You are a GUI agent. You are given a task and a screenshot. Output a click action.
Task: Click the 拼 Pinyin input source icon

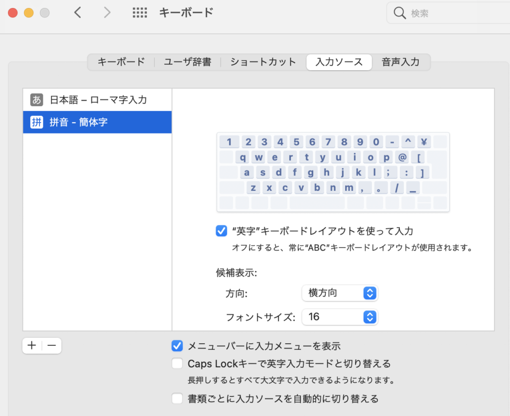pos(37,122)
